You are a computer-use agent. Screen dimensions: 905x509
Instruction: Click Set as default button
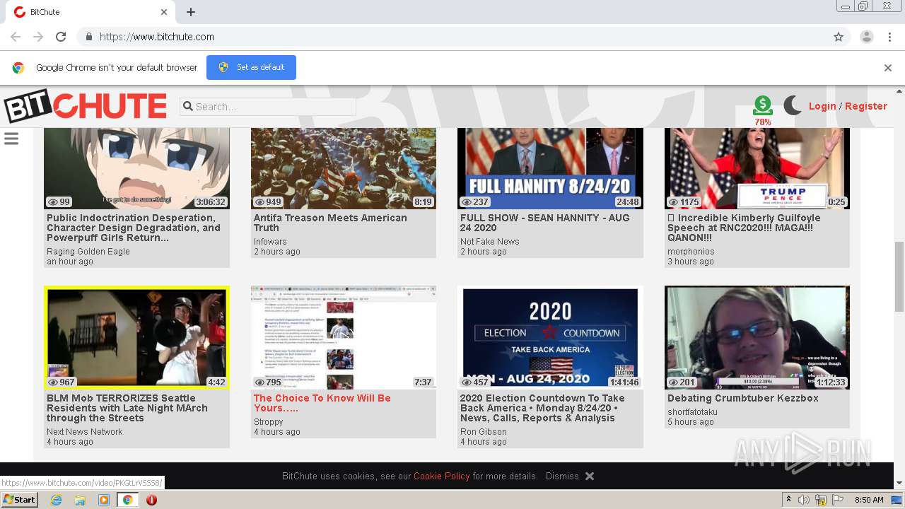tap(251, 67)
